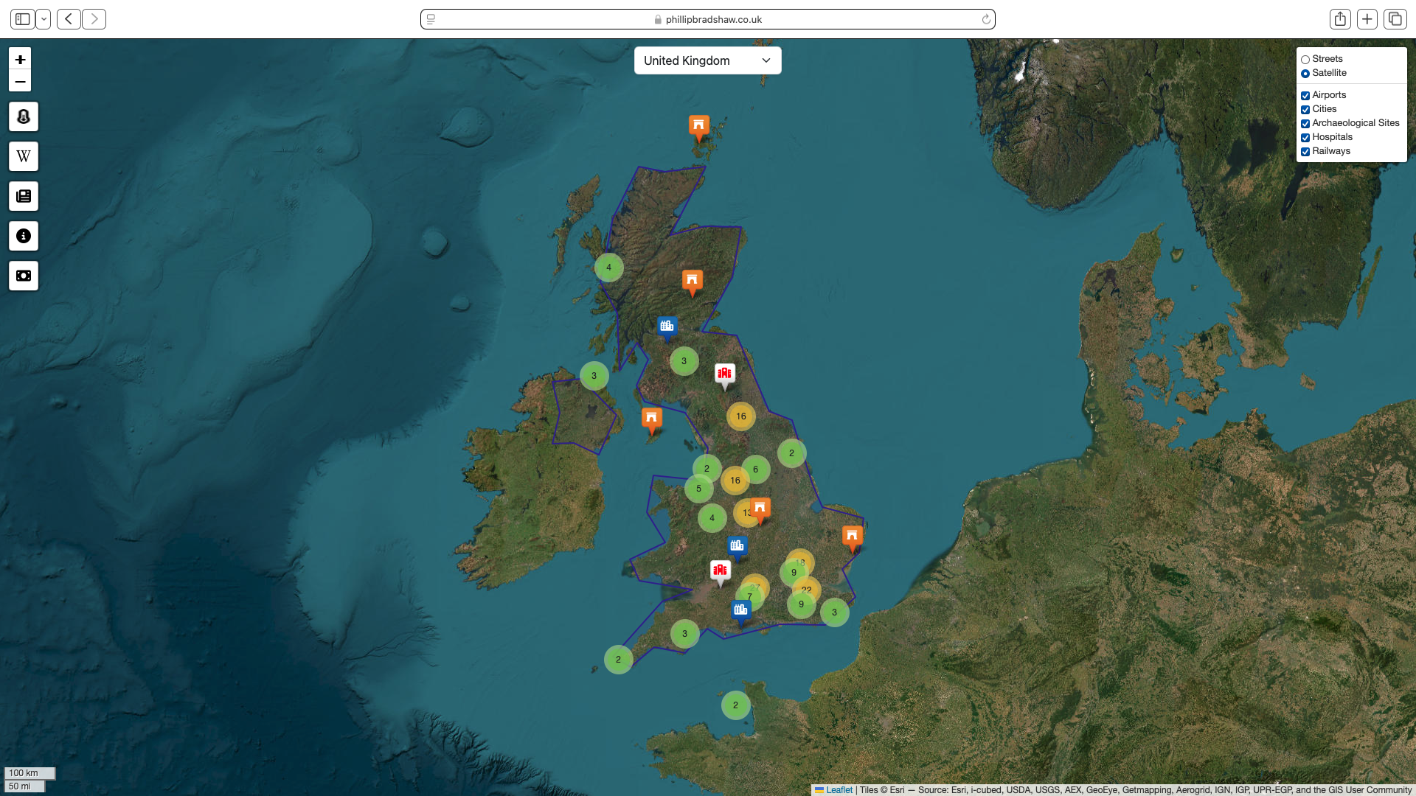
Task: Open the United Kingdom country dropdown
Action: point(707,60)
